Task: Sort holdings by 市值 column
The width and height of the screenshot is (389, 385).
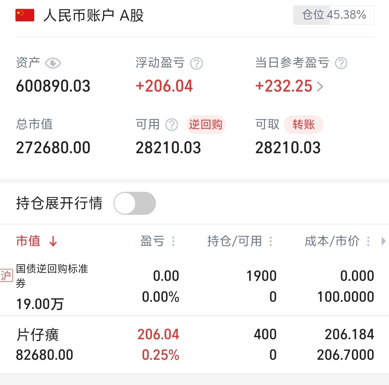Action: [x=28, y=241]
